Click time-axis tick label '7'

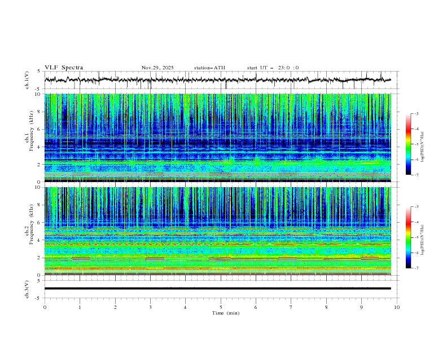tap(291, 307)
